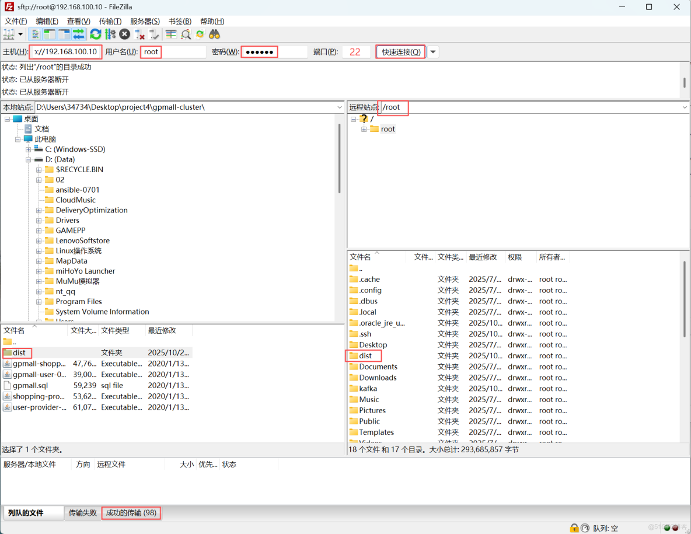Toggle the local directory tree display
The width and height of the screenshot is (691, 534).
tap(50, 34)
